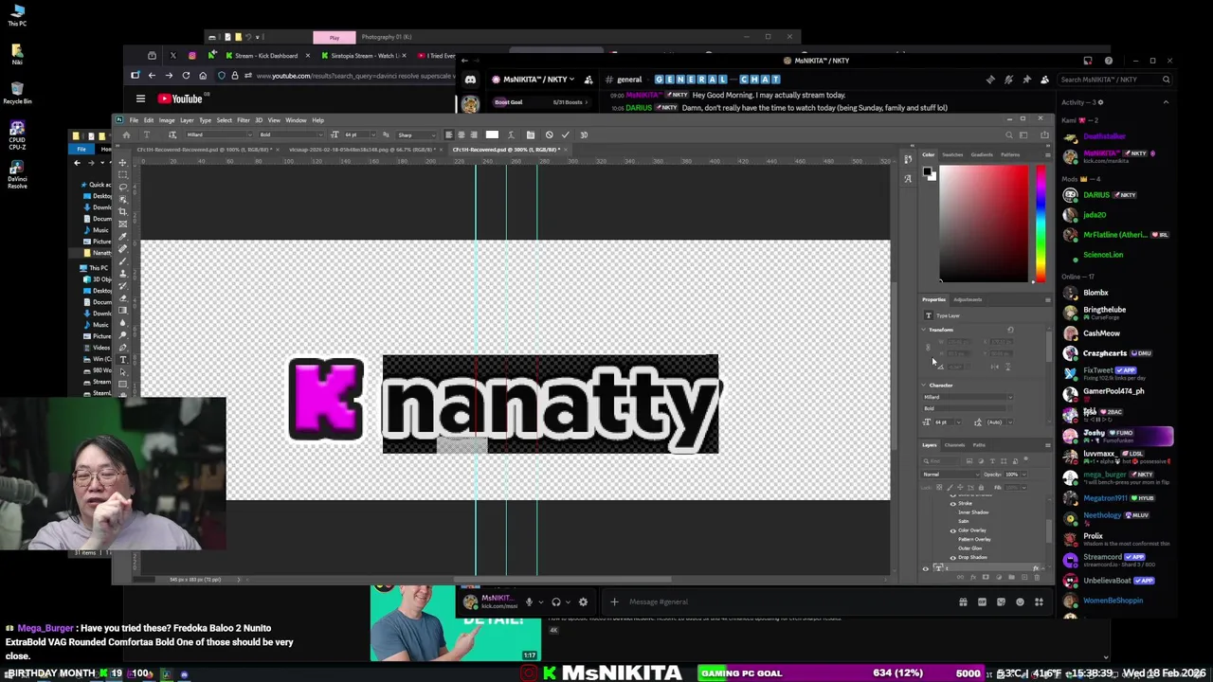Select the Horizontal Type tool

[x=123, y=360]
